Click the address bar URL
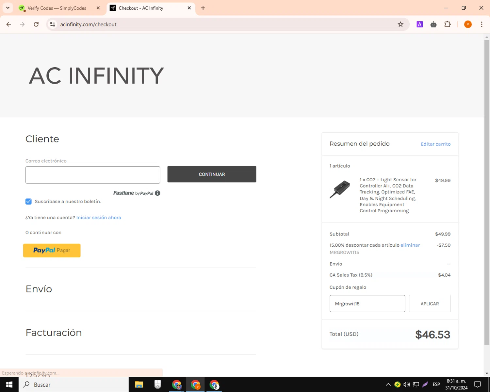This screenshot has height=392, width=490. click(88, 24)
